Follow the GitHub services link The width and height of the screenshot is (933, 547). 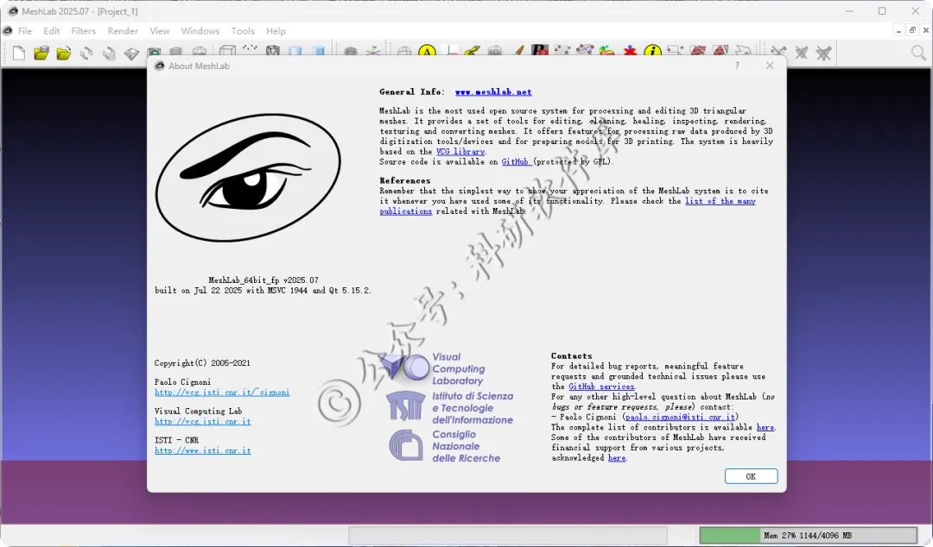pyautogui.click(x=601, y=387)
